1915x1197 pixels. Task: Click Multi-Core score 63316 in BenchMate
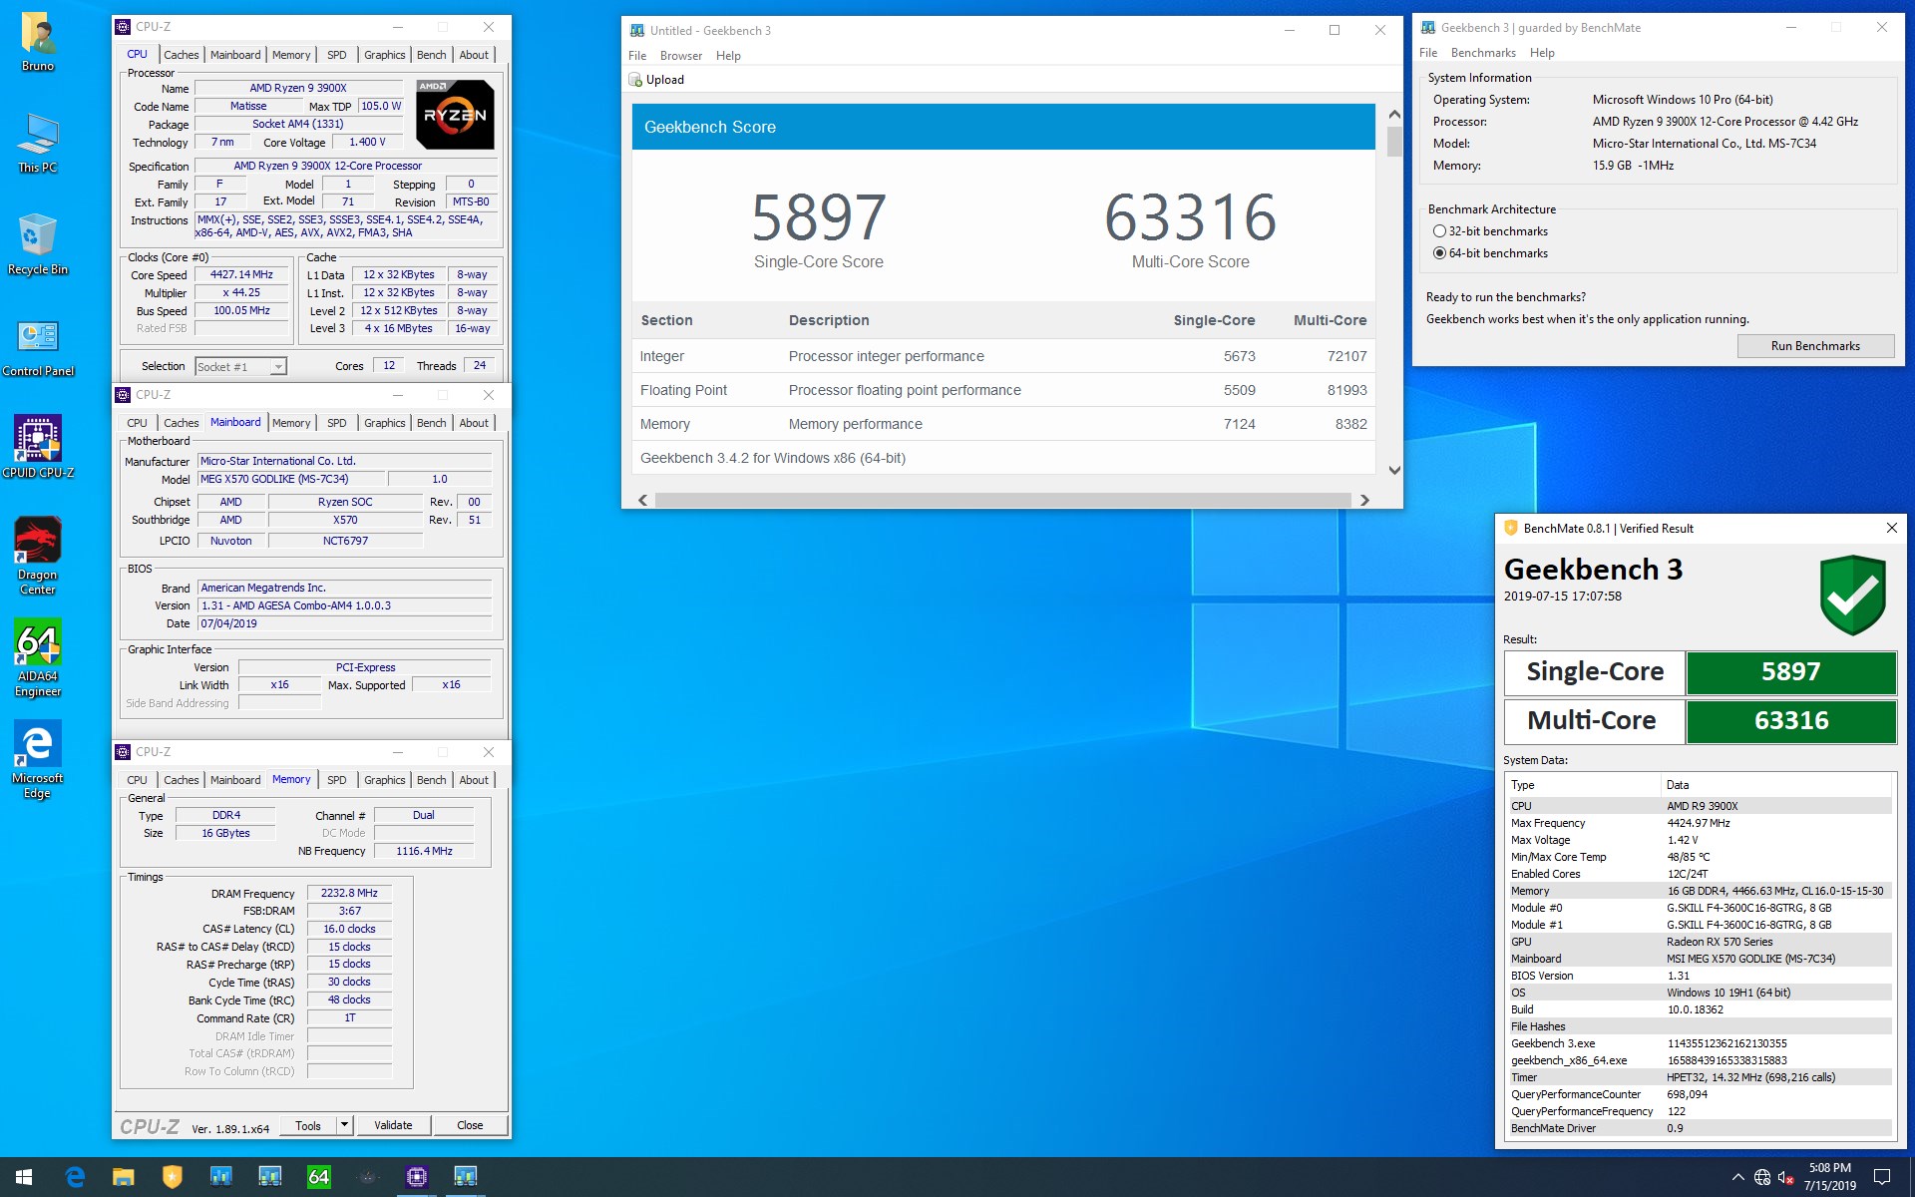[x=1790, y=721]
